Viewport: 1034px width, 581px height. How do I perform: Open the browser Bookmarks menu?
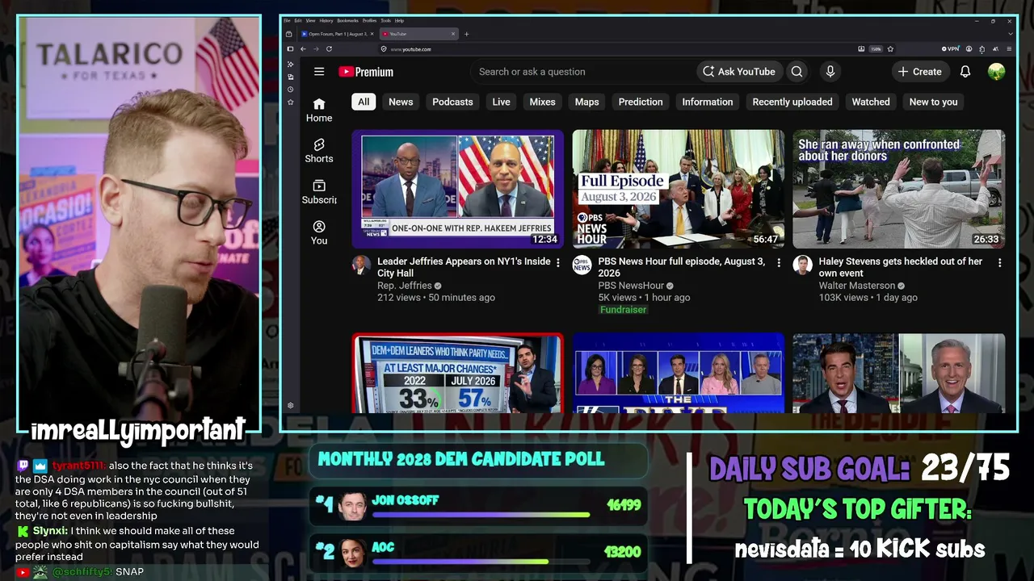(348, 20)
